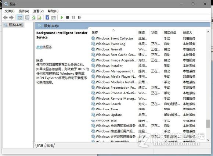Toggle the show/hide action pane icon
Screen dimensions: 213x156
[x=54, y=17]
